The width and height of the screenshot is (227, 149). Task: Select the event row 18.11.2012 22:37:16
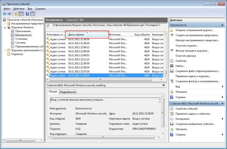[104, 71]
